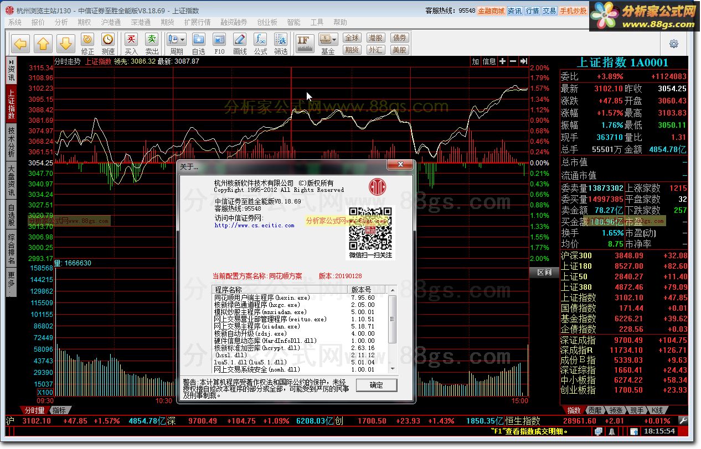Open the 帮助 menu
Screen dimensions: 701x449
pyautogui.click(x=340, y=22)
